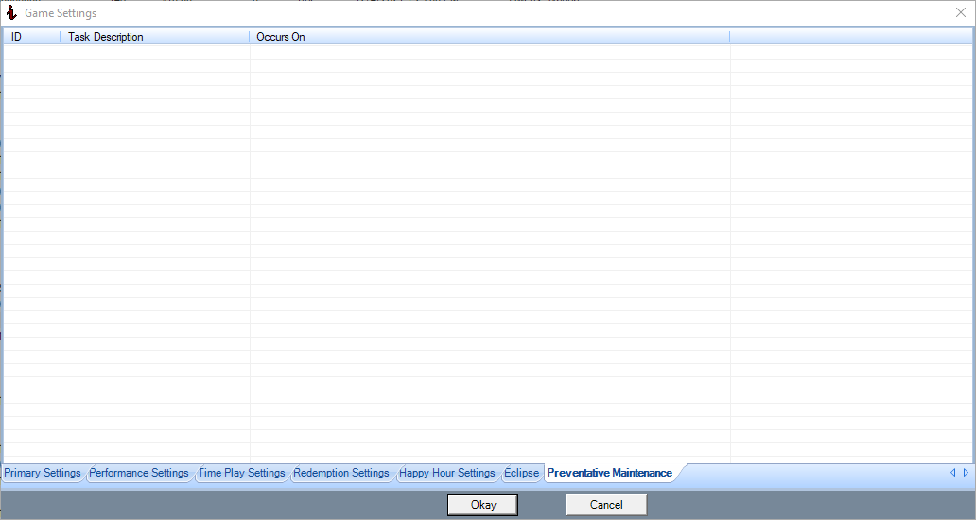Go to the Time Play Settings tab
Image resolution: width=976 pixels, height=520 pixels.
[241, 473]
